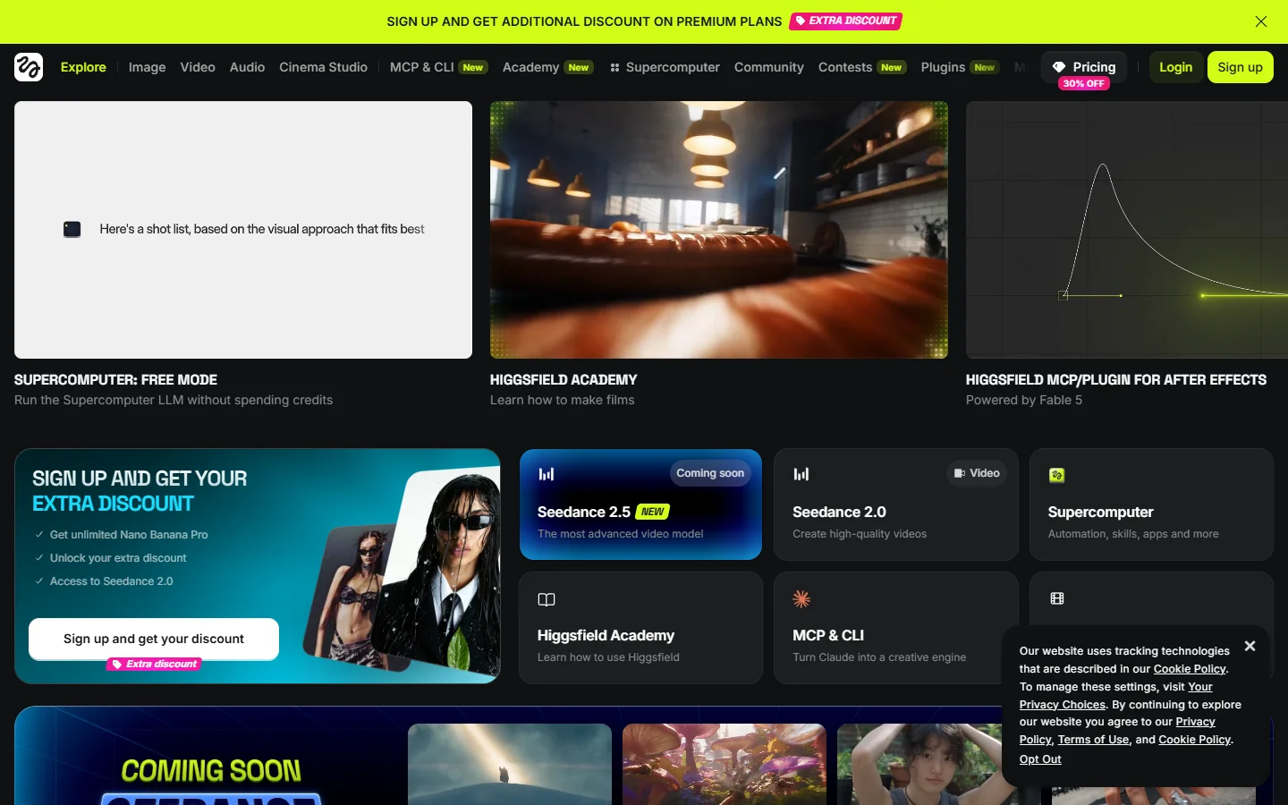1288x805 pixels.
Task: Open Contests in the navbar
Action: [x=862, y=67]
